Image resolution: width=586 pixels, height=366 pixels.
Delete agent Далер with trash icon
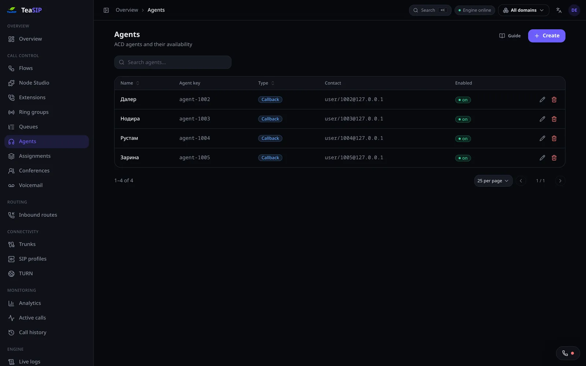554,100
